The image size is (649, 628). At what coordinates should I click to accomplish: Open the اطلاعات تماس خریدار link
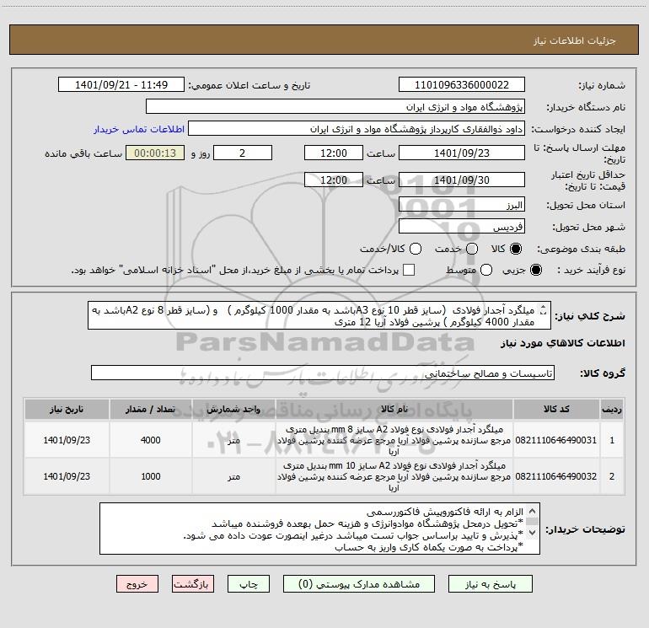(139, 129)
